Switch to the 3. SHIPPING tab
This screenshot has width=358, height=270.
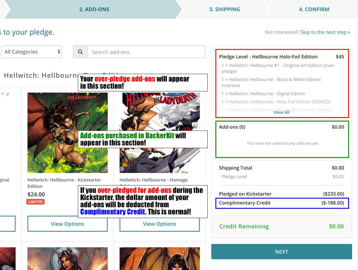coord(224,9)
